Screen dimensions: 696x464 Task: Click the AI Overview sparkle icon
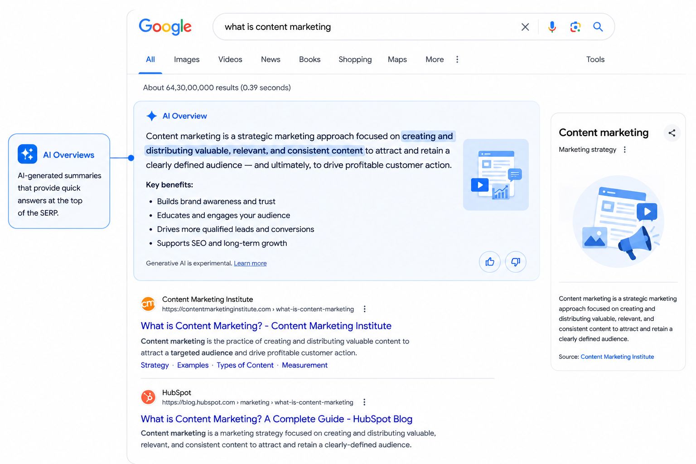click(x=152, y=116)
